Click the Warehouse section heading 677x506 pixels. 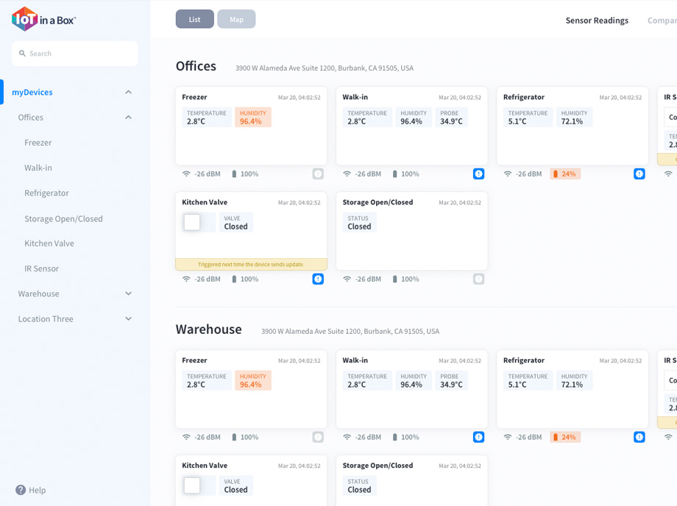[x=208, y=329]
